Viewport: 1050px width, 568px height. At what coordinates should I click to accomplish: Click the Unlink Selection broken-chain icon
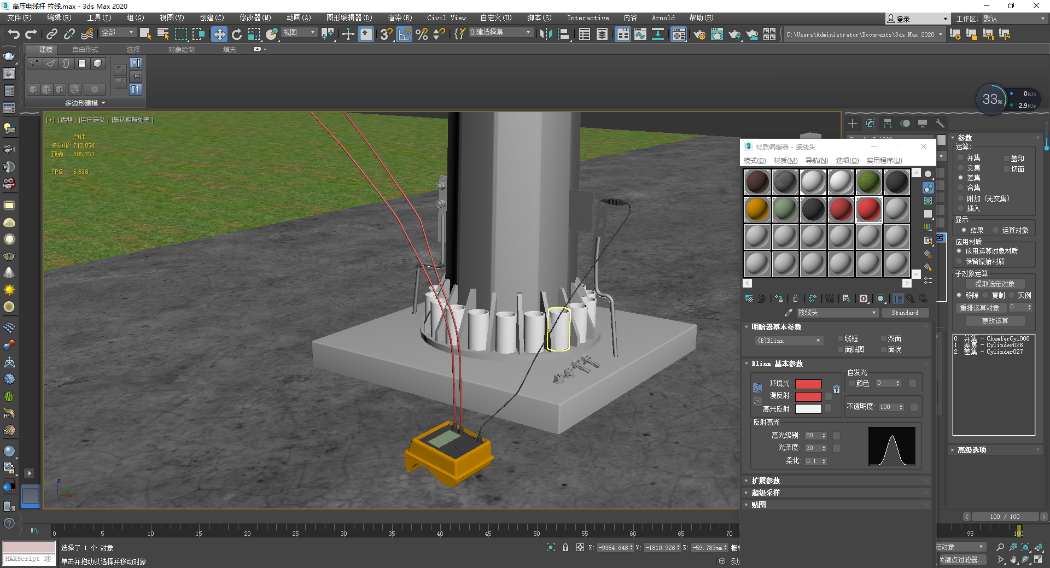tap(69, 34)
